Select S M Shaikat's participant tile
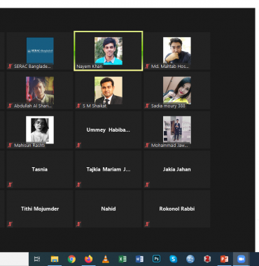The image size is (259, 266). click(x=108, y=90)
